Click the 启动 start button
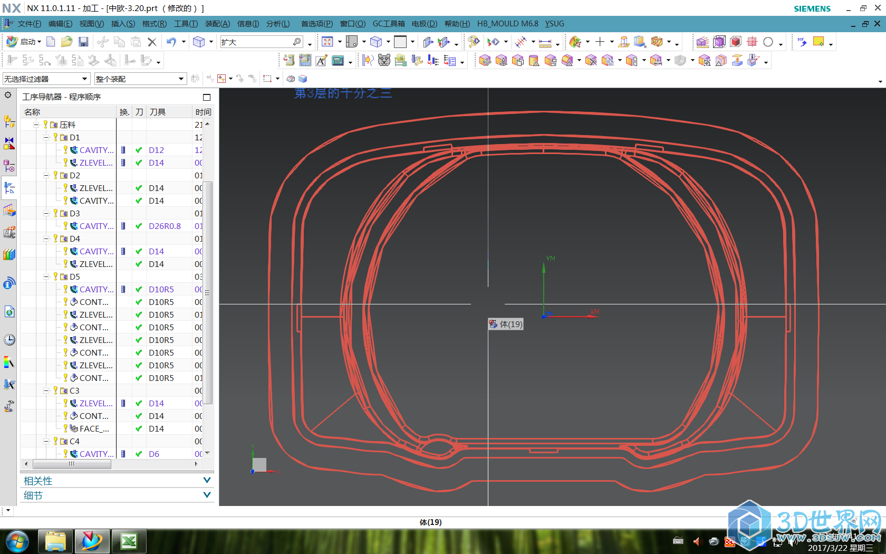Screen dimensions: 886x554 pyautogui.click(x=24, y=42)
